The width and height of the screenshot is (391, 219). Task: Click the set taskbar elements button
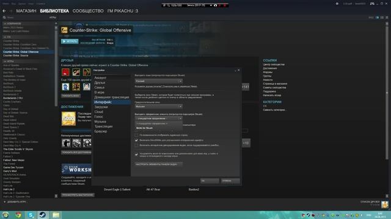(x=159, y=164)
